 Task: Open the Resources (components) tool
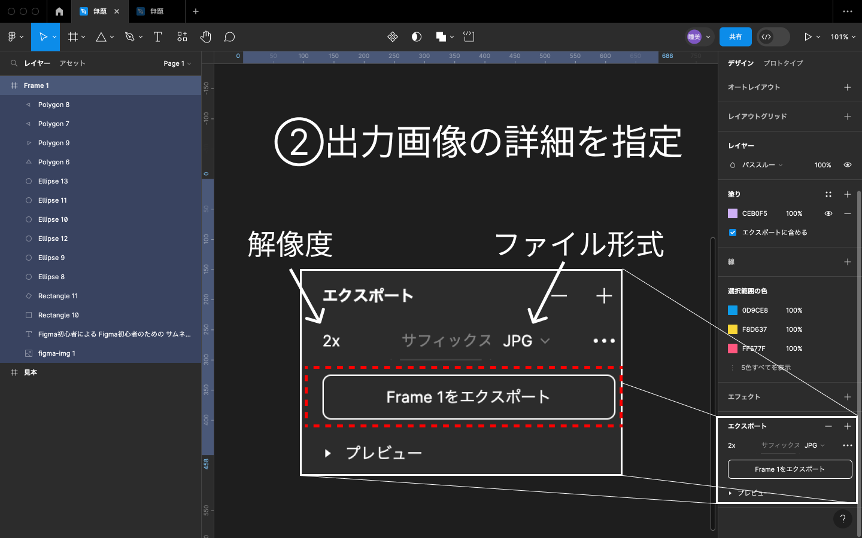click(182, 37)
